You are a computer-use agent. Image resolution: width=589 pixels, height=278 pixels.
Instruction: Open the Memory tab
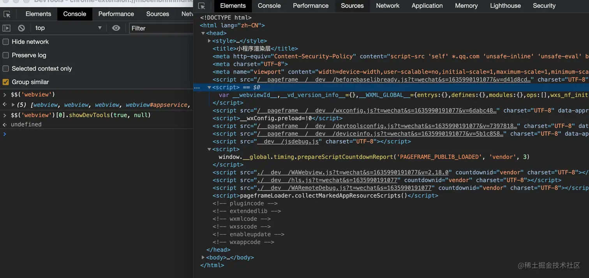466,6
